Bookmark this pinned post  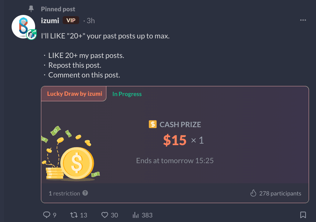click(x=303, y=215)
